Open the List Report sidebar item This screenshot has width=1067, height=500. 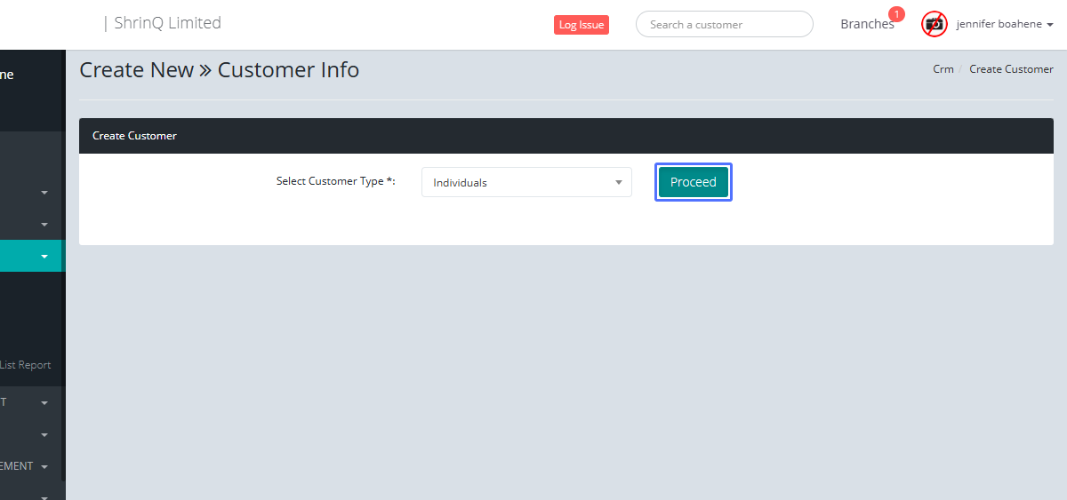coord(26,365)
